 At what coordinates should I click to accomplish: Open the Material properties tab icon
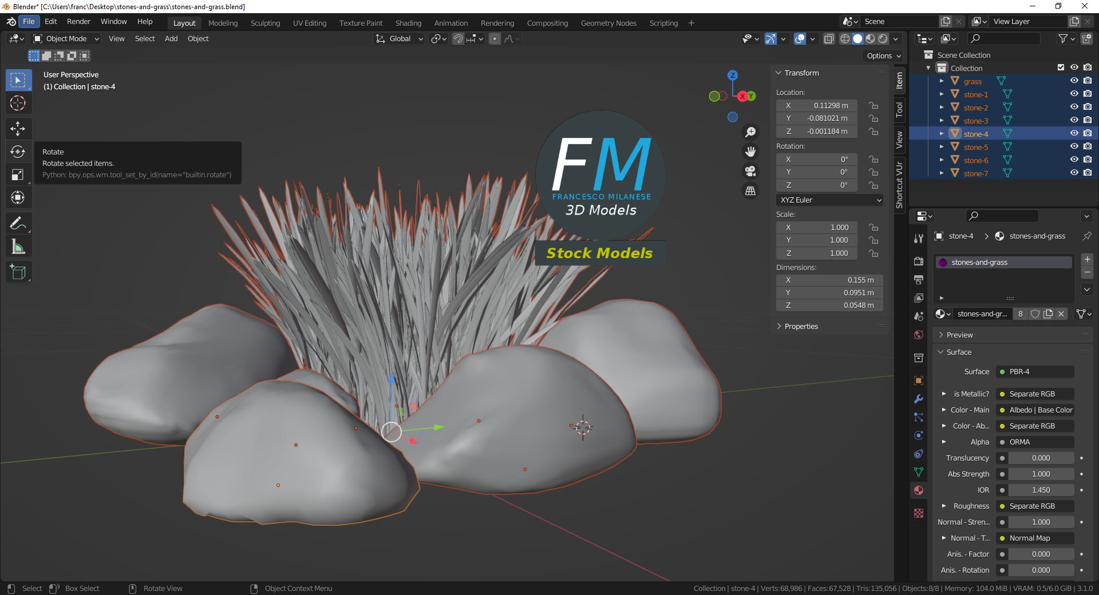pyautogui.click(x=919, y=490)
